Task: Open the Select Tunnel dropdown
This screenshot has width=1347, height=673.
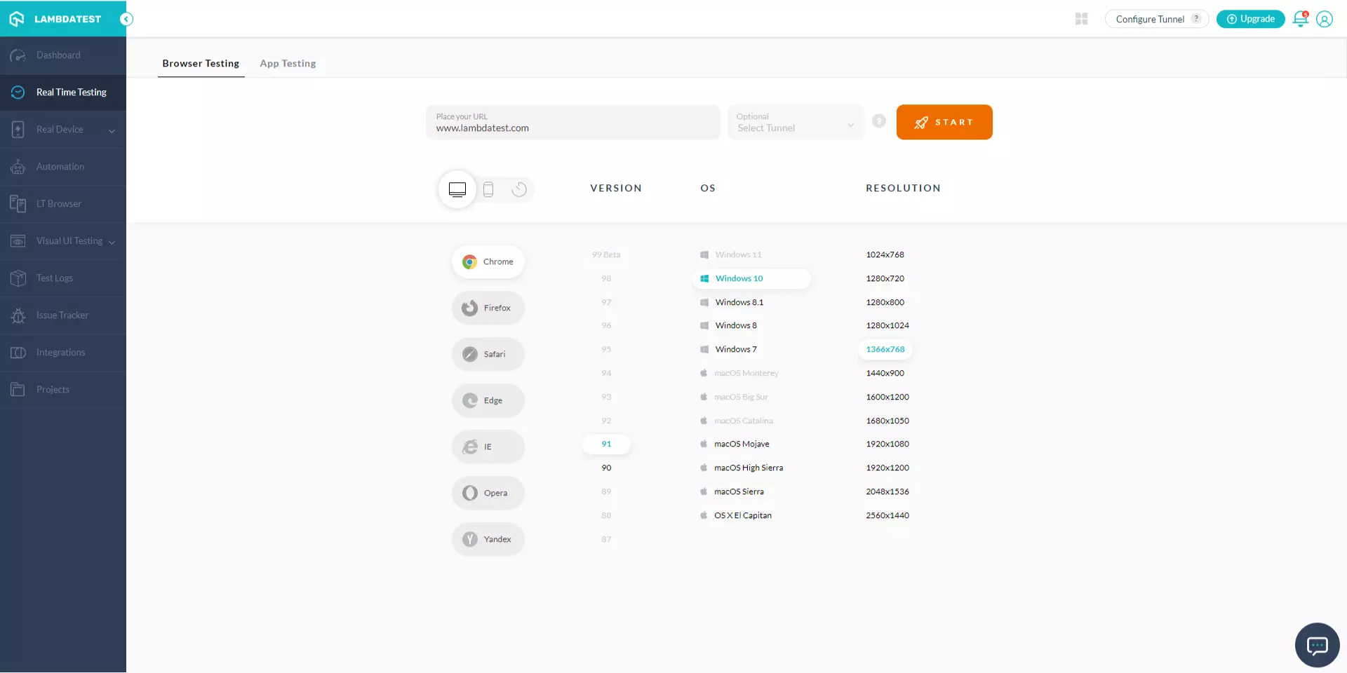Action: tap(795, 128)
